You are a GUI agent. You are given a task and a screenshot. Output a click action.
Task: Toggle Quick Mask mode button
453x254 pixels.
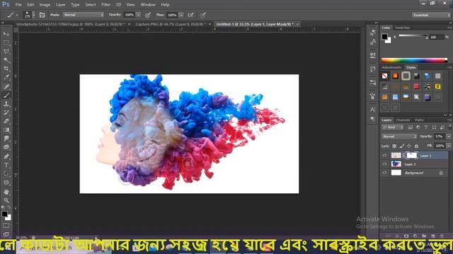click(x=6, y=226)
